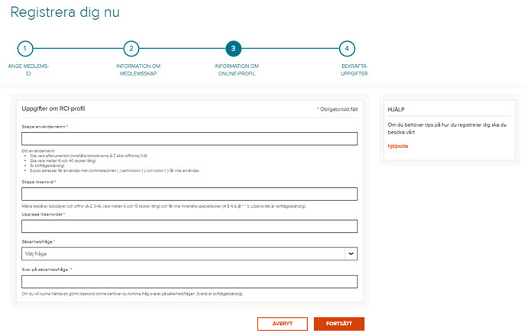
Task: Click the Registrera dig nu heading
Action: point(65,12)
